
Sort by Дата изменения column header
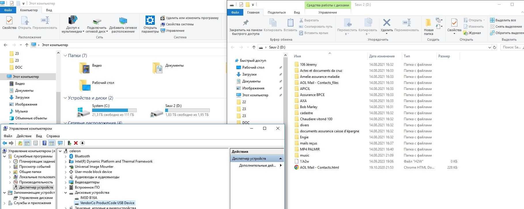coord(382,56)
